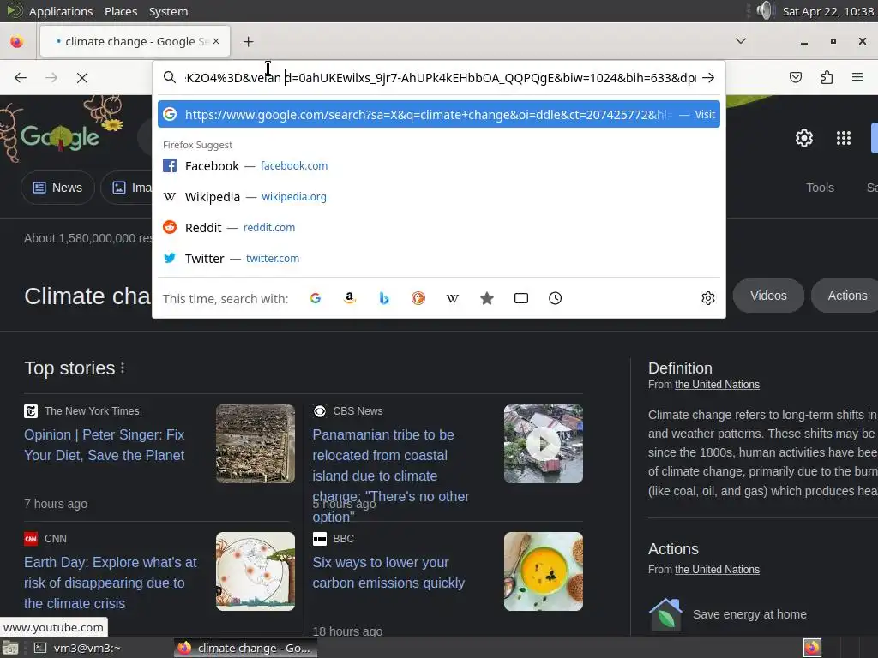Screen dimensions: 878x658
Task: Play the CBS News flooded village video
Action: (543, 444)
